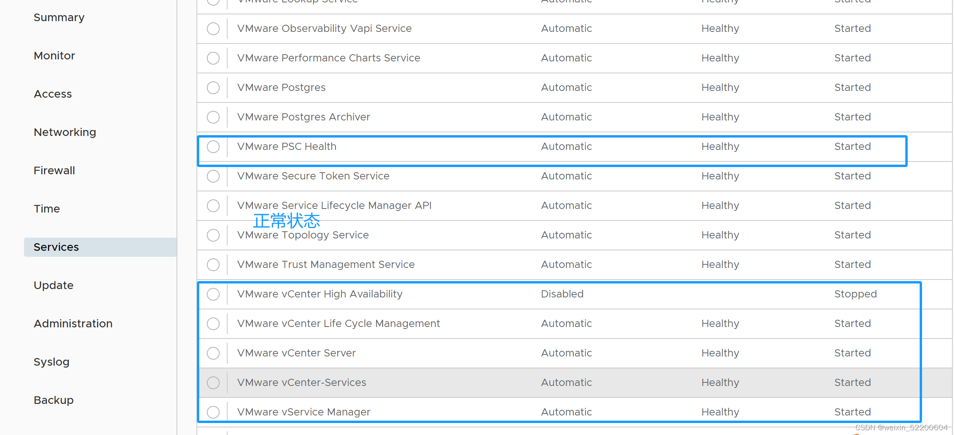This screenshot has height=435, width=954.
Task: Click Healthy status of Trust Management Service
Action: pyautogui.click(x=720, y=265)
